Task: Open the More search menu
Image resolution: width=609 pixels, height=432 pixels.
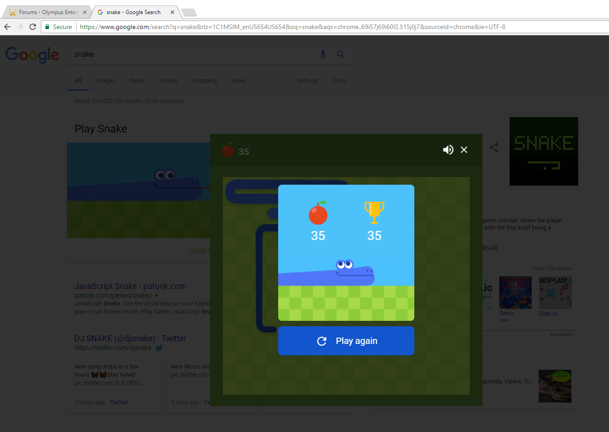Action: tap(238, 80)
